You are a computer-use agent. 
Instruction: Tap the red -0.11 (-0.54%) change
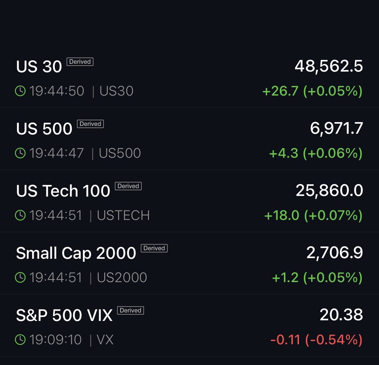point(316,340)
